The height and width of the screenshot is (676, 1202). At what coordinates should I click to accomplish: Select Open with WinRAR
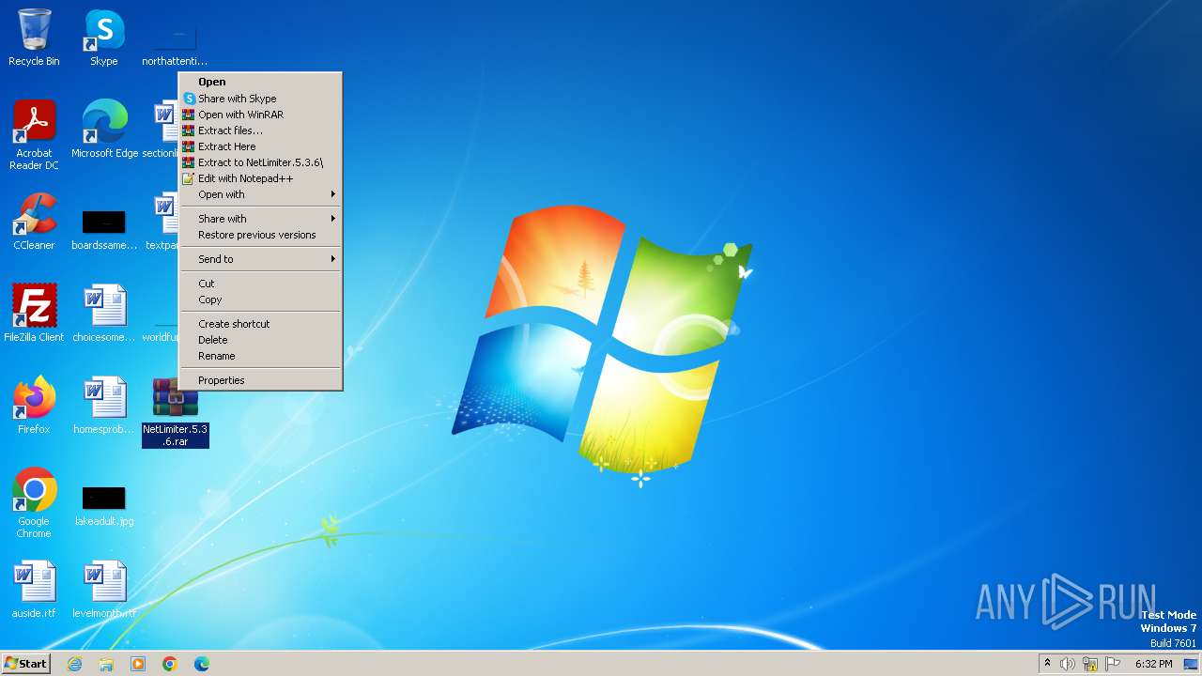(261, 115)
